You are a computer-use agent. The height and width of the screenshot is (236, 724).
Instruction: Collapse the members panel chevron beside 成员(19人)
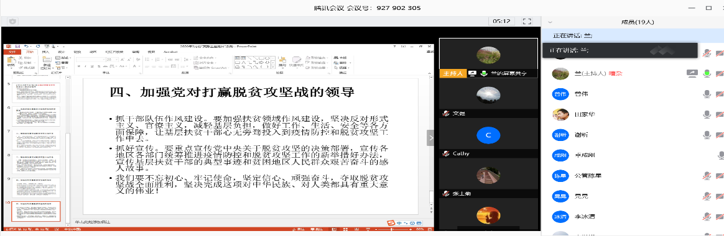(x=550, y=22)
